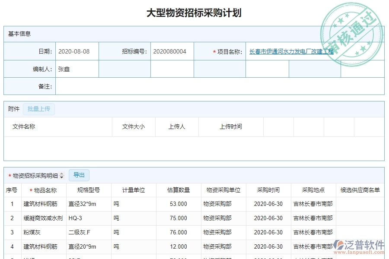Click the 基本信息 section header
This screenshot has height=259, width=389.
[x=19, y=34]
